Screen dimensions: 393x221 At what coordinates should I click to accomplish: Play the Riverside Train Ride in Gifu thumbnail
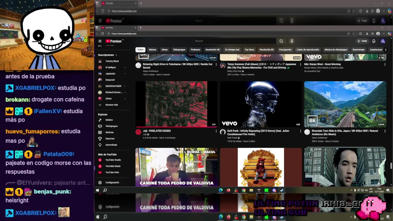coord(345,104)
